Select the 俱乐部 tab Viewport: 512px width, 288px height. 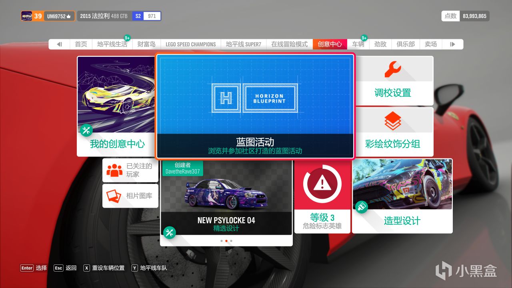coord(406,44)
